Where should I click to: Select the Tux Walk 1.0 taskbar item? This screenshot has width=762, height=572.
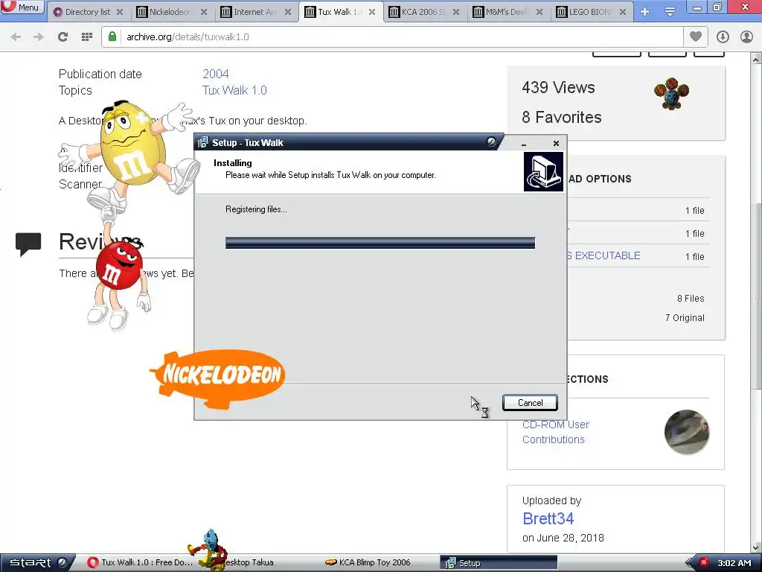pyautogui.click(x=140, y=563)
